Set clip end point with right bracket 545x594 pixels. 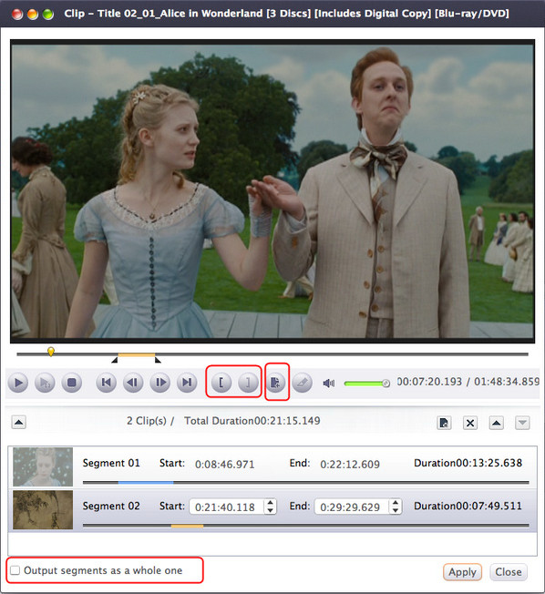tap(248, 383)
